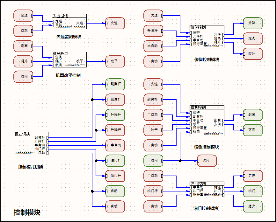The width and height of the screenshot is (276, 222).
Task: Click the red 半自动 node fed by 模式切换
Action: 115,145
